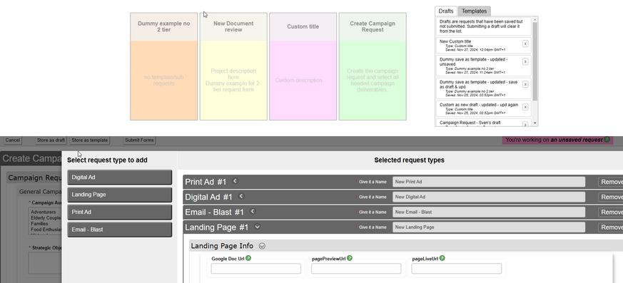Focus the pagePreviewUrl input
Image resolution: width=623 pixels, height=283 pixels.
tap(356, 269)
